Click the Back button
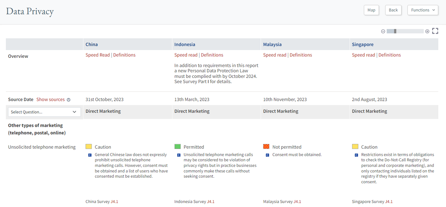The width and height of the screenshot is (446, 207). click(x=393, y=10)
